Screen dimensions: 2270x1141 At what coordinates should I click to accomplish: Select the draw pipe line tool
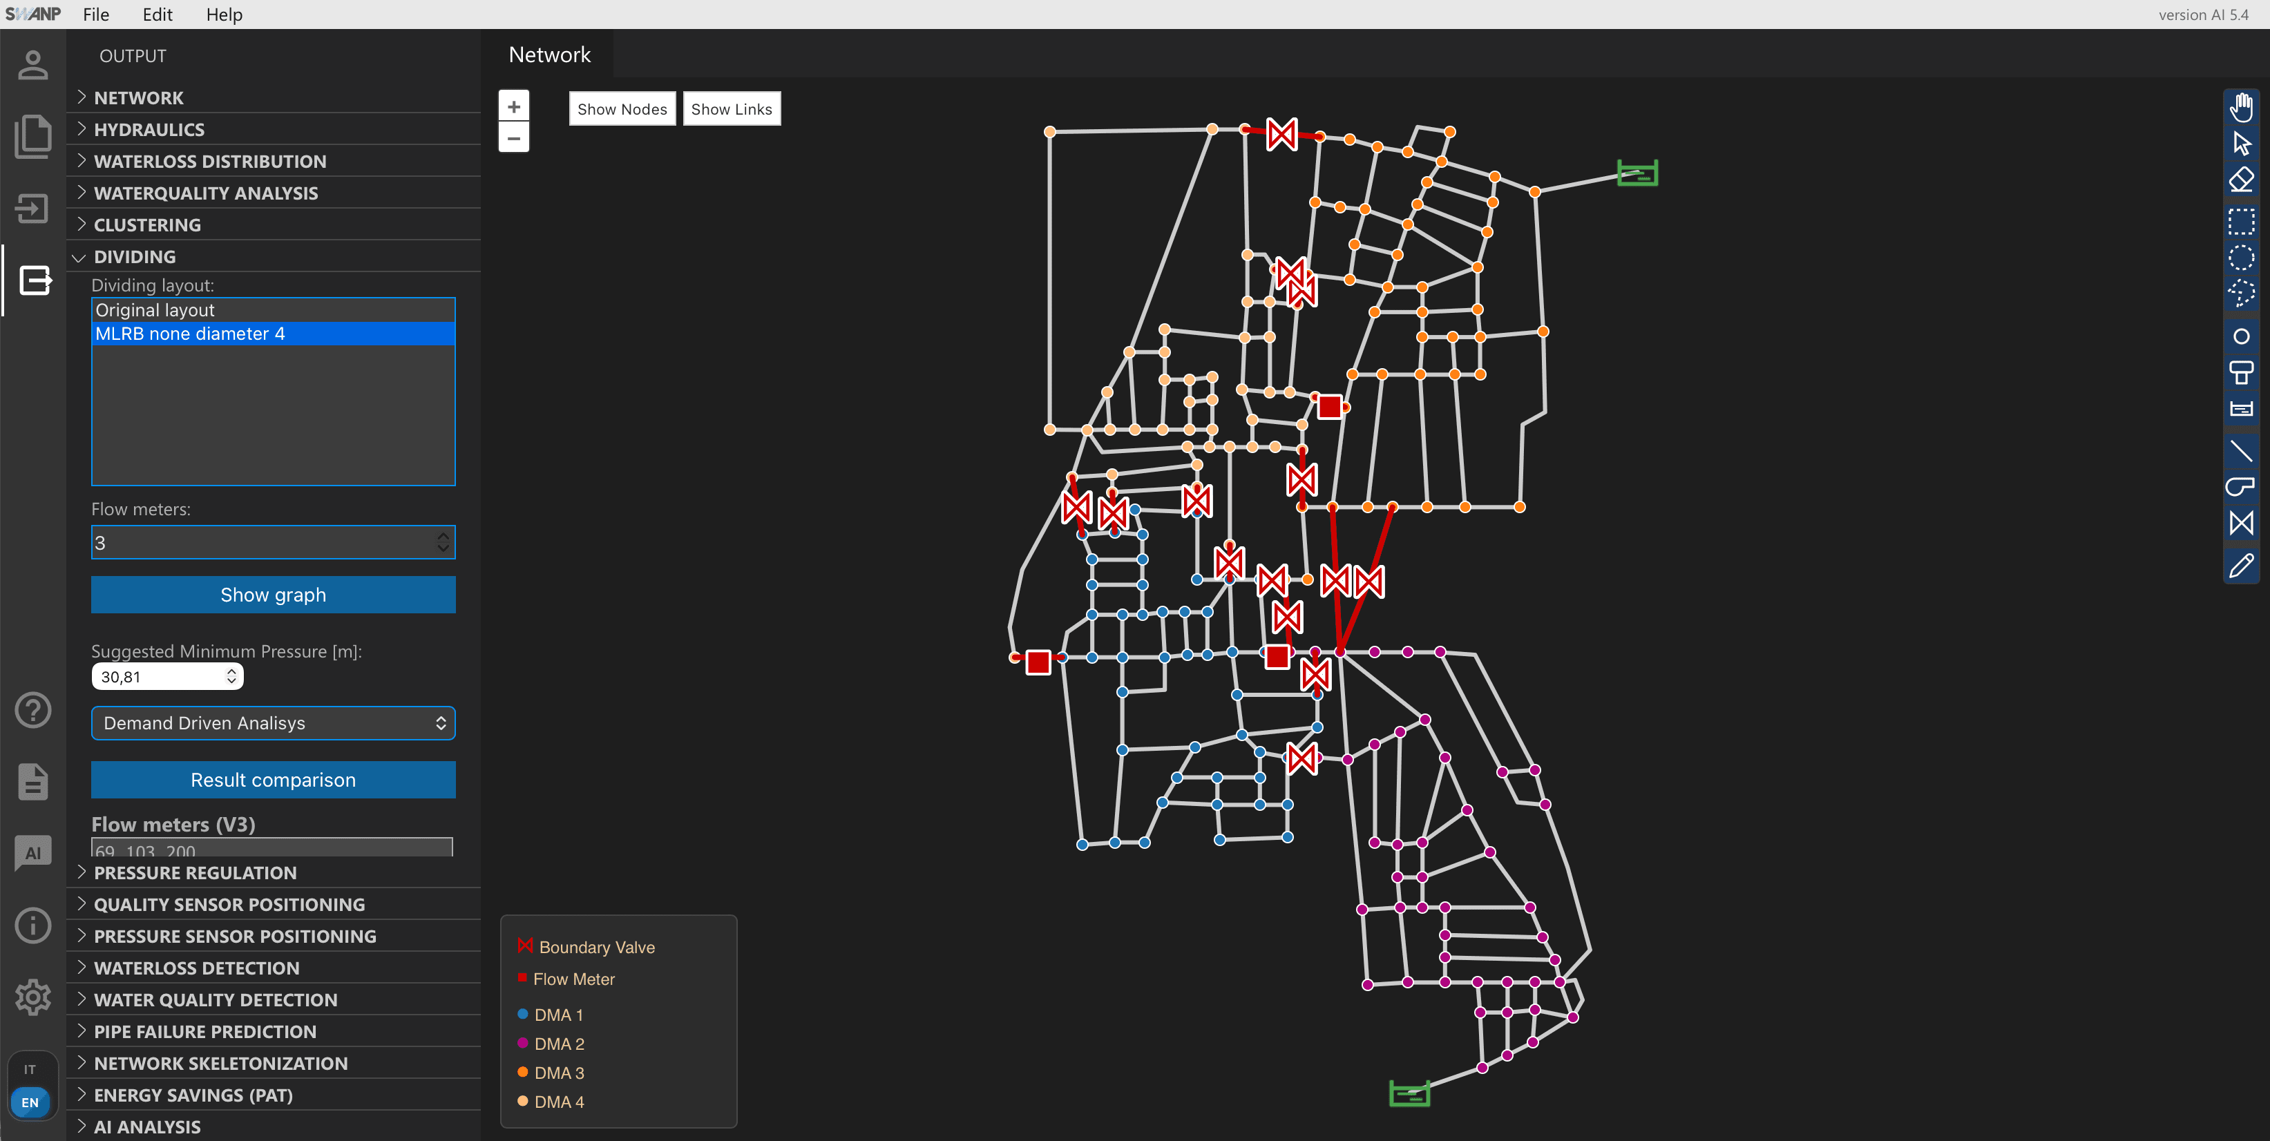[x=2241, y=451]
